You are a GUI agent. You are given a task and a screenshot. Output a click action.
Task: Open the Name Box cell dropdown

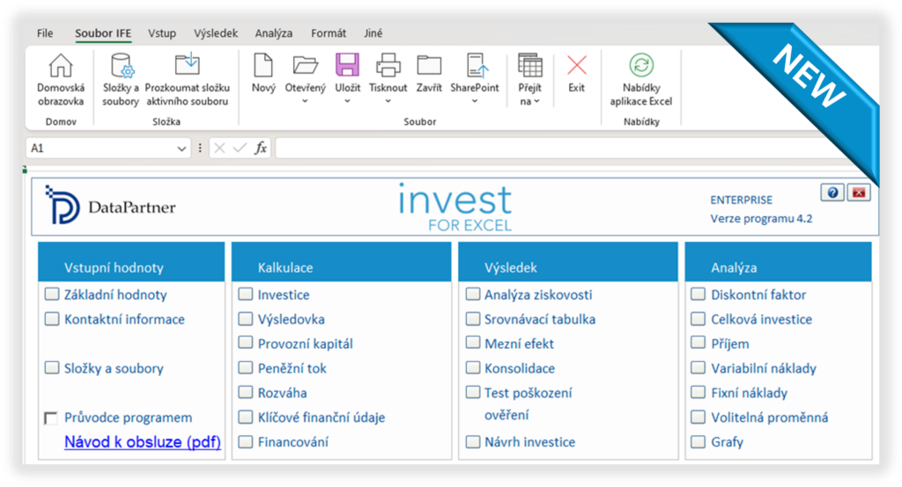tap(181, 149)
